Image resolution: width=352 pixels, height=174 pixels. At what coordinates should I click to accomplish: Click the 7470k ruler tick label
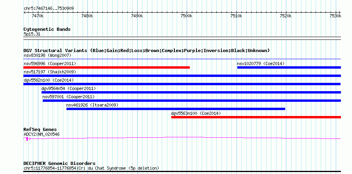38,16
